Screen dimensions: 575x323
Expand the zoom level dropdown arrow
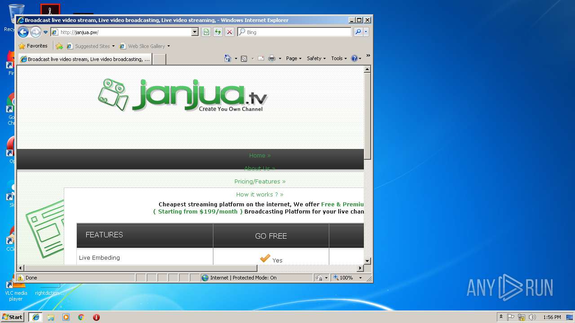[360, 278]
